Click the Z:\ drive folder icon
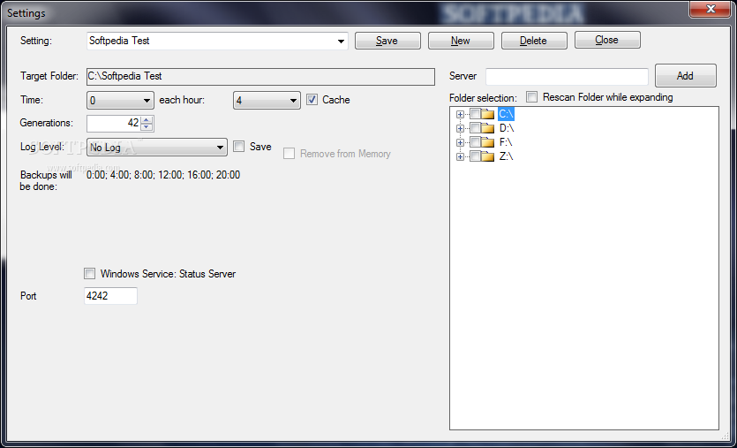This screenshot has width=737, height=448. click(487, 156)
